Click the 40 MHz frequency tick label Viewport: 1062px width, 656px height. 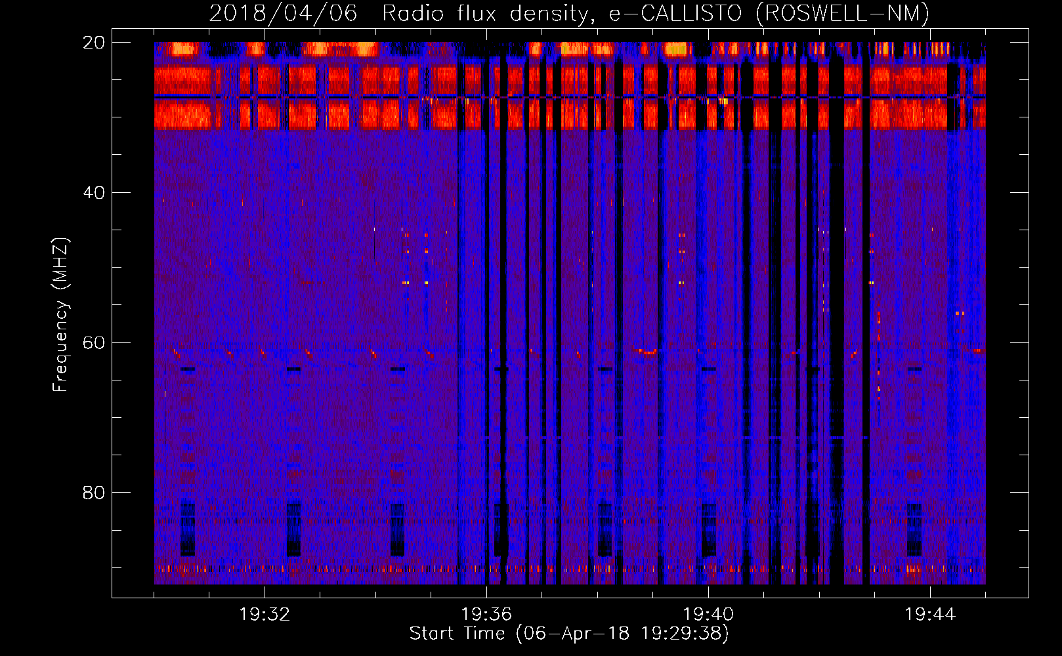pyautogui.click(x=93, y=193)
